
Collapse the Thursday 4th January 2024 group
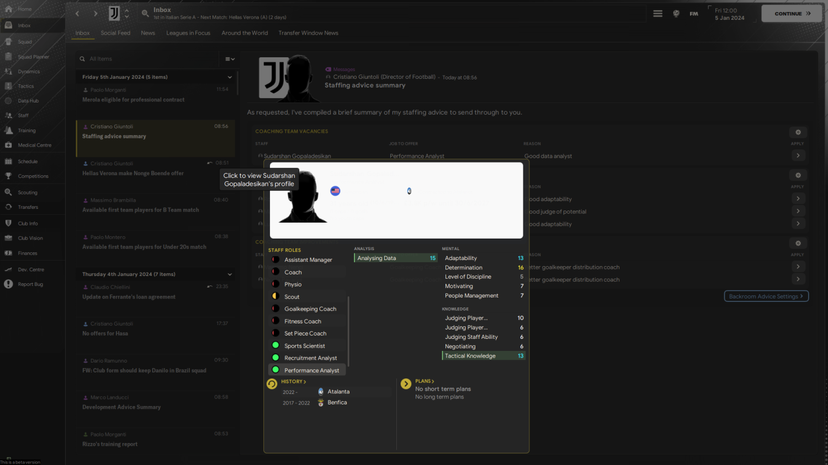point(230,274)
